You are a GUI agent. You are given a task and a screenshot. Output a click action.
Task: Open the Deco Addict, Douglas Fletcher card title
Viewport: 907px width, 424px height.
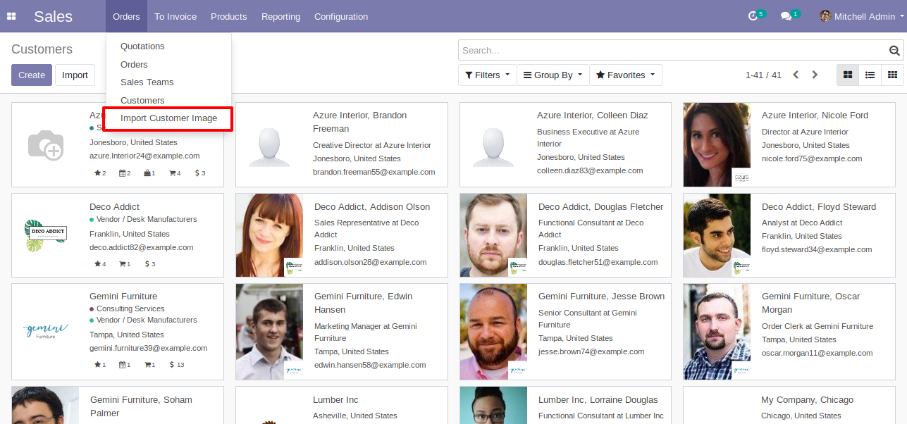601,207
